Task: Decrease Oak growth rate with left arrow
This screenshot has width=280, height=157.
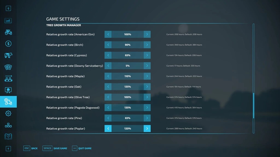Action: tap(108, 87)
